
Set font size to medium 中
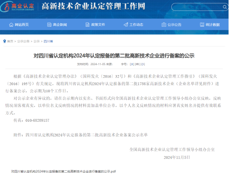[x=137, y=64]
